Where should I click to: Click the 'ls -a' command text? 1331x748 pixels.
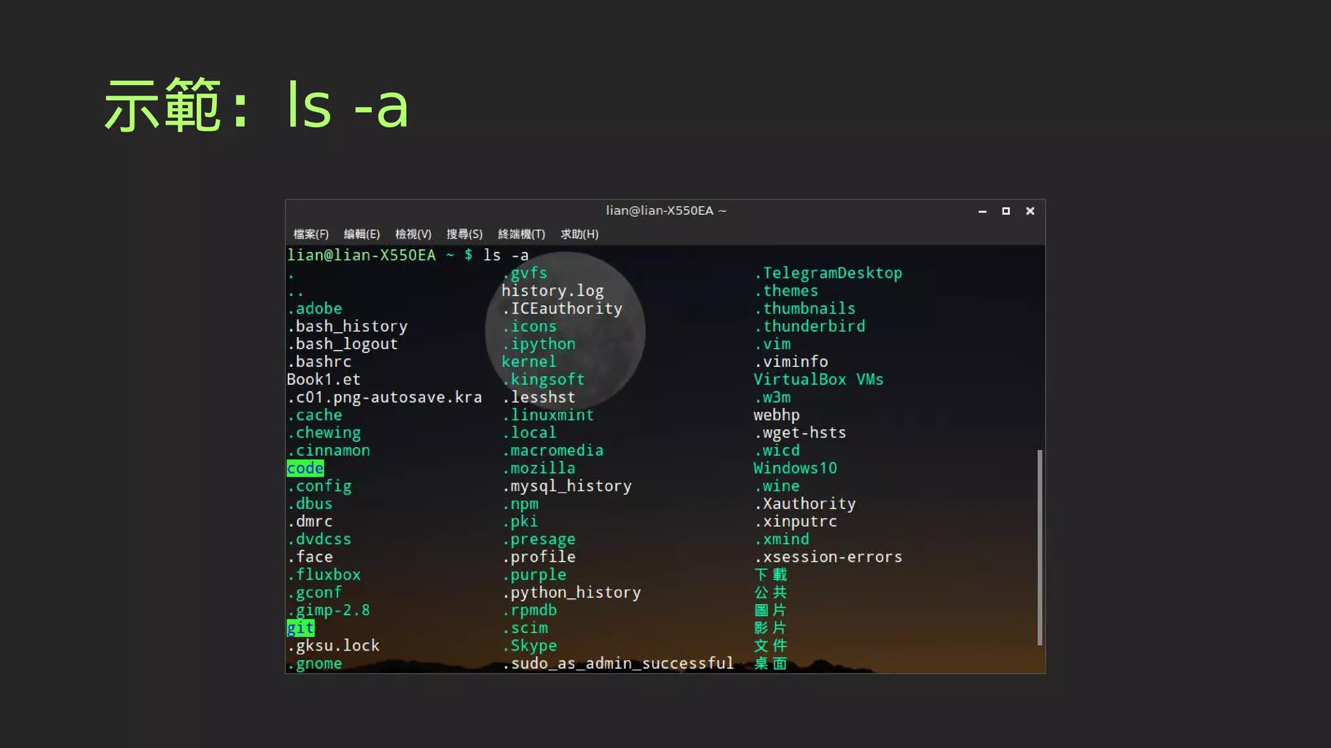coord(506,255)
